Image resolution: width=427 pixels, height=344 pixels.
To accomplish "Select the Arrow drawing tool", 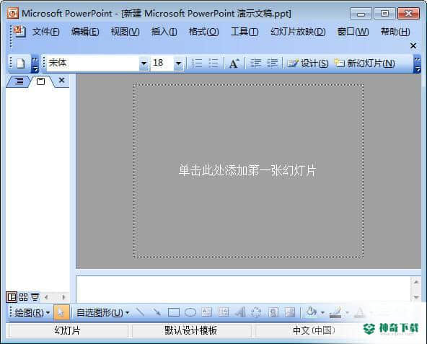I will coord(157,312).
